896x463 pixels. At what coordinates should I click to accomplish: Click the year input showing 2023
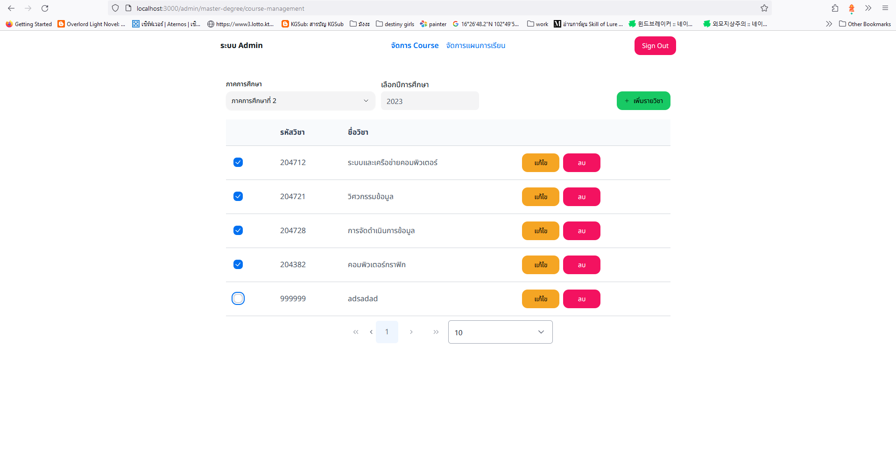pos(430,101)
